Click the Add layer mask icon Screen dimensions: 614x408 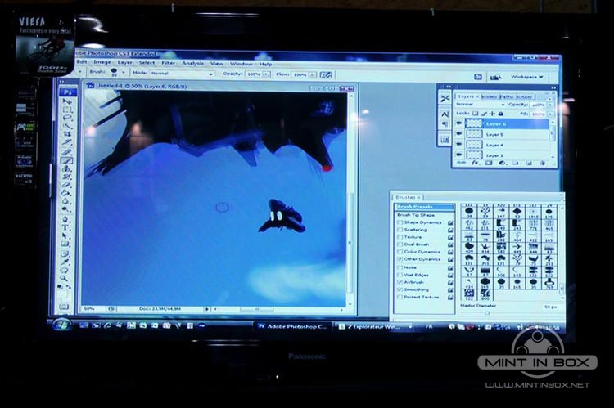point(489,163)
